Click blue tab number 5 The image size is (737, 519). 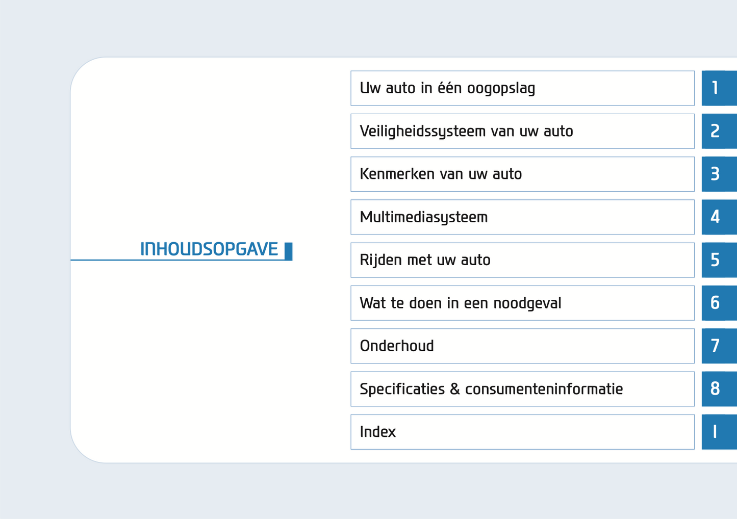719,260
